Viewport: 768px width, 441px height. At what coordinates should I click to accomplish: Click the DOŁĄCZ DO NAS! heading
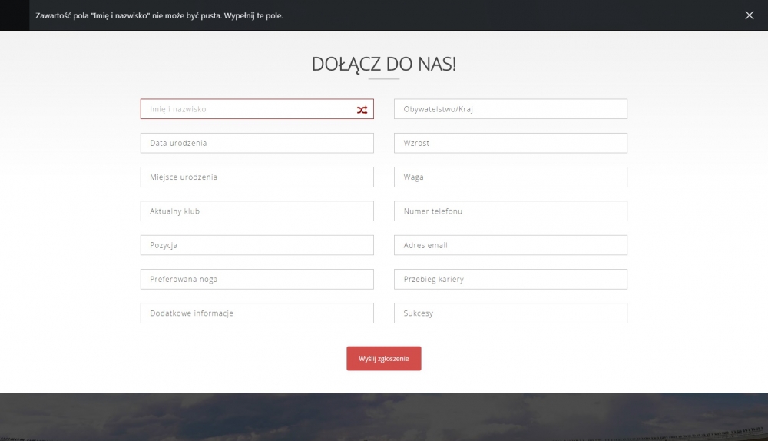click(384, 65)
